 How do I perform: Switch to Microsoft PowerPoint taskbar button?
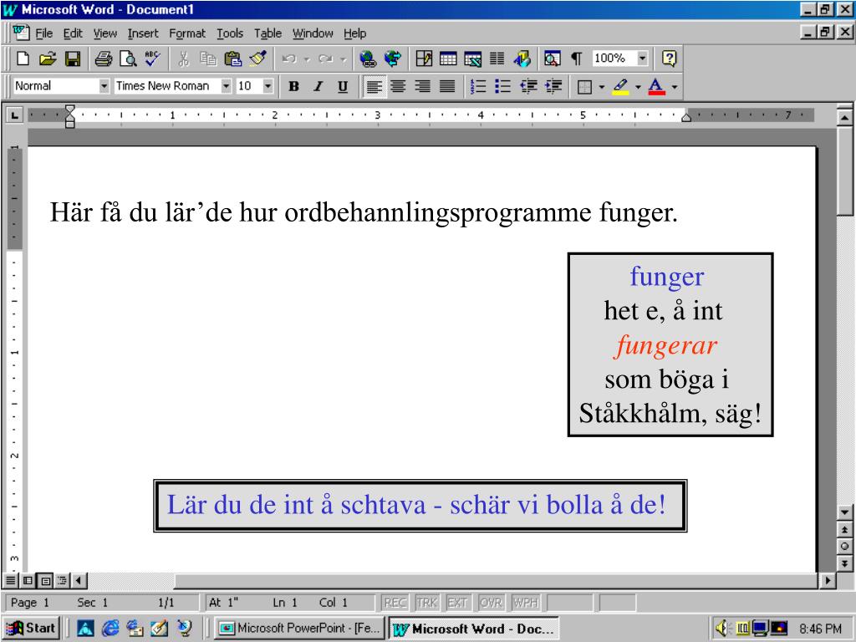click(299, 629)
